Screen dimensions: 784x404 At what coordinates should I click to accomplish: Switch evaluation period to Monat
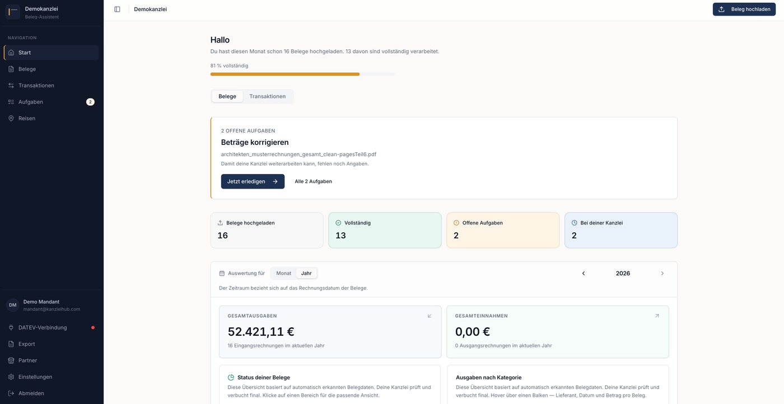coord(284,273)
